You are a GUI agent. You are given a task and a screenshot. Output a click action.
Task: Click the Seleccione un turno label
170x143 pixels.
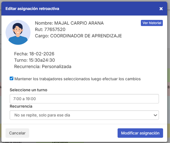[28, 90]
